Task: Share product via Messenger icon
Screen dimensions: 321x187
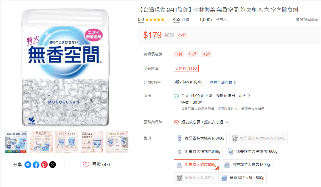Action: [x=28, y=165]
